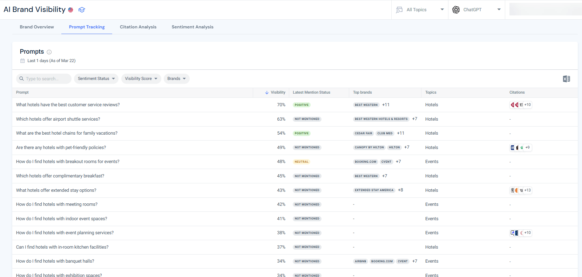Image resolution: width=582 pixels, height=277 pixels.
Task: Open prompt about complimentary breakfast
Action: (60, 176)
